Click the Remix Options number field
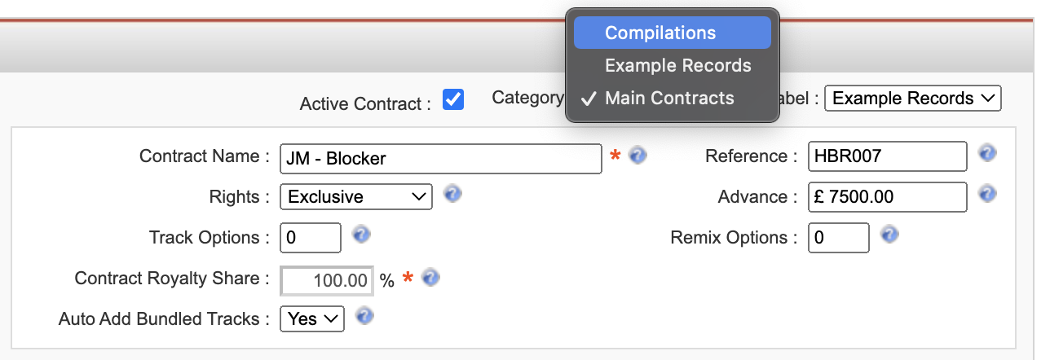 pyautogui.click(x=839, y=238)
